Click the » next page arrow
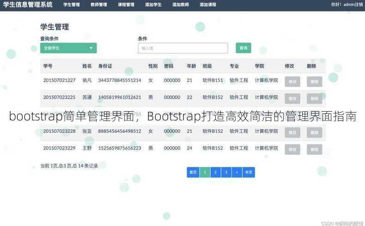 pyautogui.click(x=237, y=172)
